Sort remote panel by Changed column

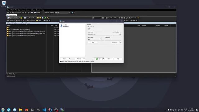148,26
